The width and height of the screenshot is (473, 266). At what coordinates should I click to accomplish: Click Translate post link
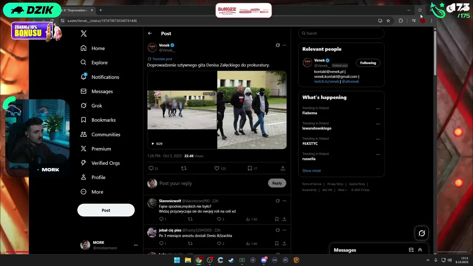click(162, 59)
